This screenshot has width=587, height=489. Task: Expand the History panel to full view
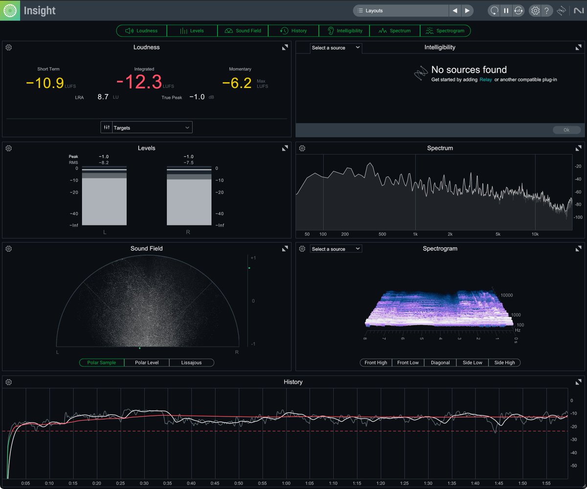pyautogui.click(x=579, y=382)
